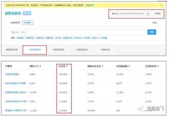The height and width of the screenshot is (116, 169).
Task: Click the payment conversion rate 2.14%
Action: [148, 101]
